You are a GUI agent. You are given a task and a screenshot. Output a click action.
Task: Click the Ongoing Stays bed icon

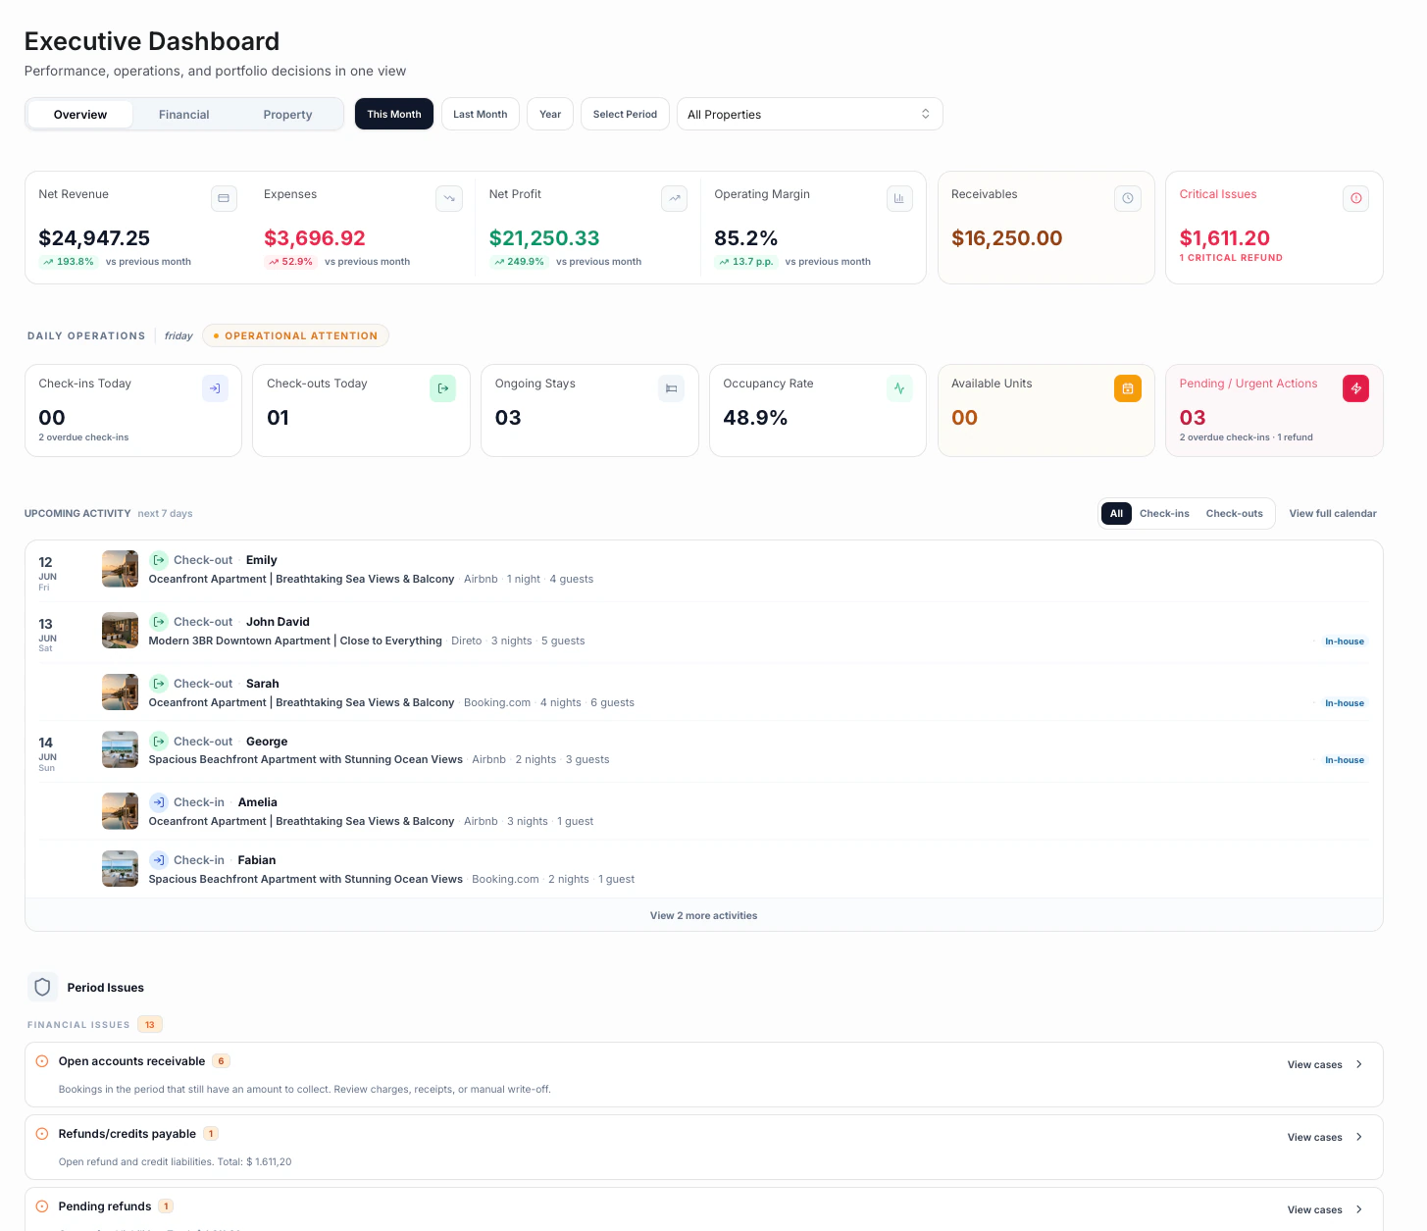coord(671,388)
